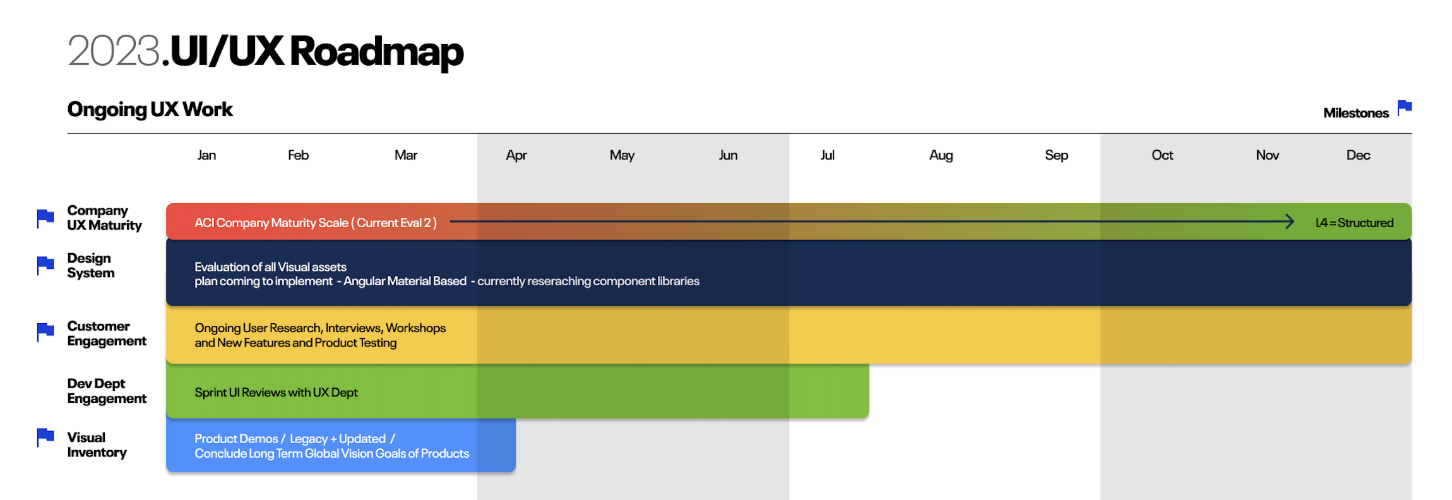Click the flag beside Design System

pos(45,266)
